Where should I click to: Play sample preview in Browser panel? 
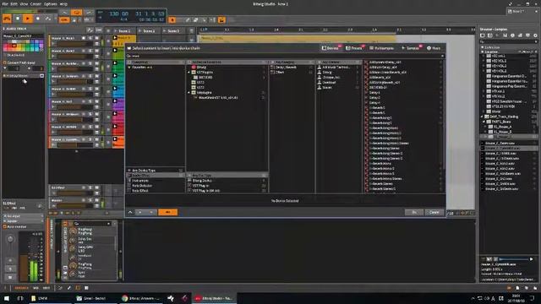pyautogui.click(x=532, y=259)
